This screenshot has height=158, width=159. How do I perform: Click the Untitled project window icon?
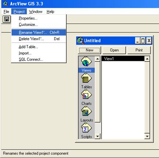point(80,40)
